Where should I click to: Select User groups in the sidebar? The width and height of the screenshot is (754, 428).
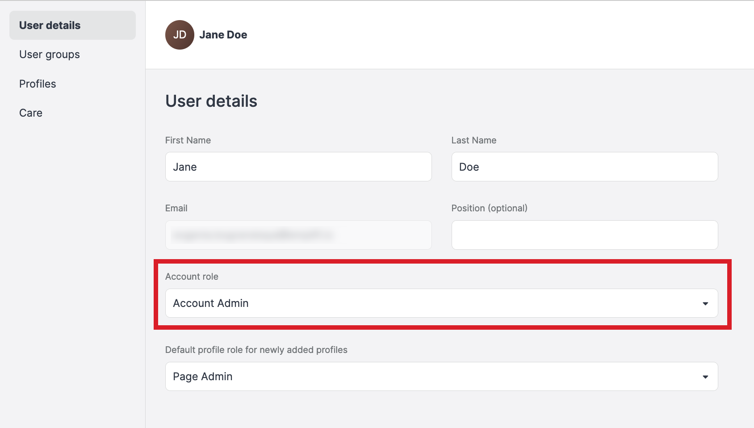49,54
